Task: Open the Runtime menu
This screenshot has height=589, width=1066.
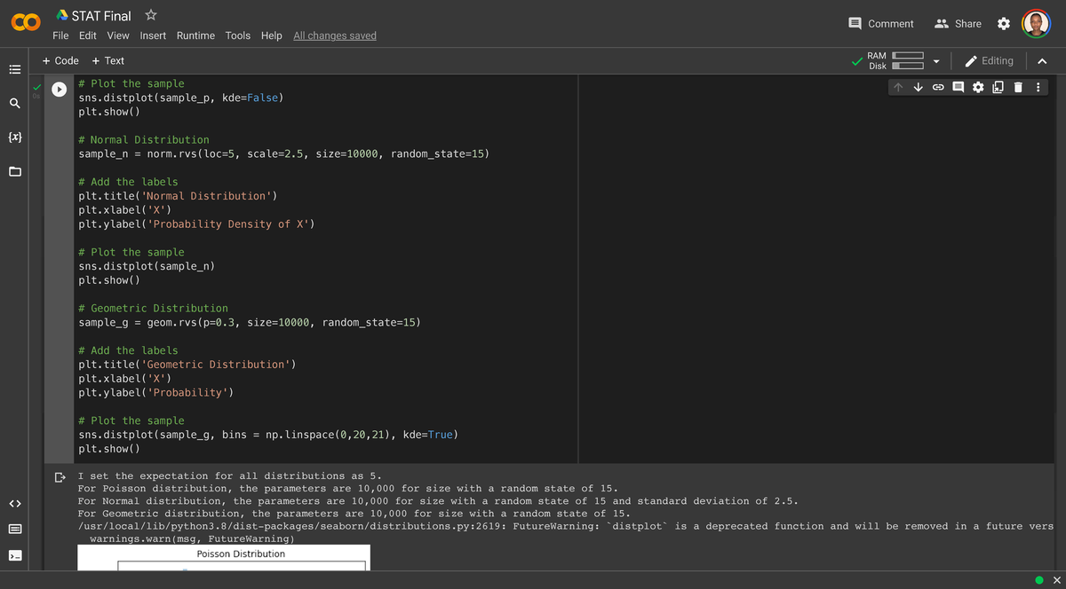Action: click(x=195, y=35)
